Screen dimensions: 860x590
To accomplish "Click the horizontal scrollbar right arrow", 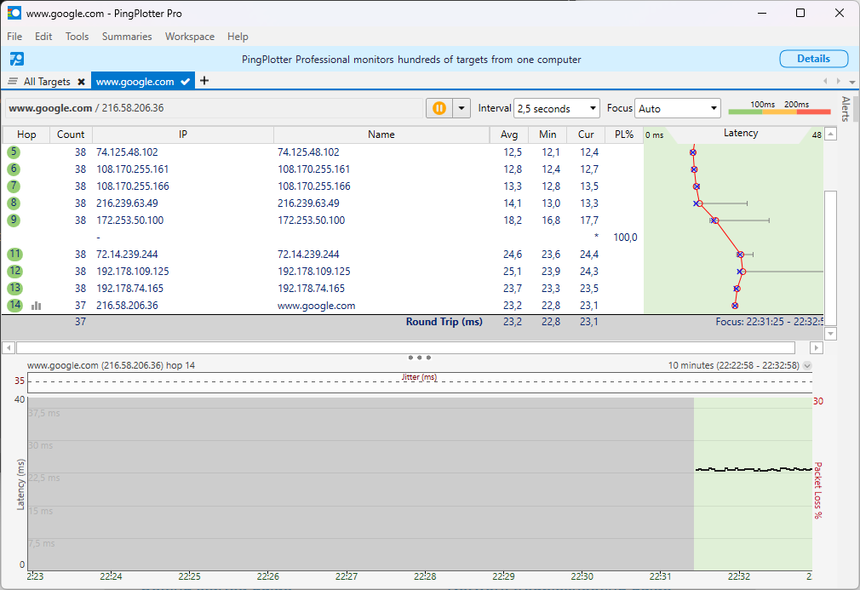I will pyautogui.click(x=816, y=347).
